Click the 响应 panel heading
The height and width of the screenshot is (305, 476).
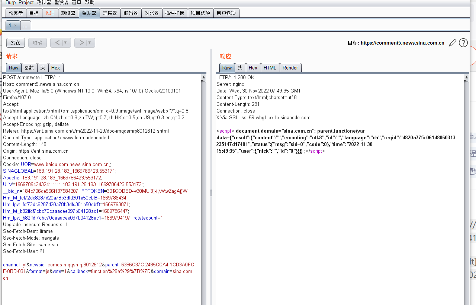pos(225,56)
